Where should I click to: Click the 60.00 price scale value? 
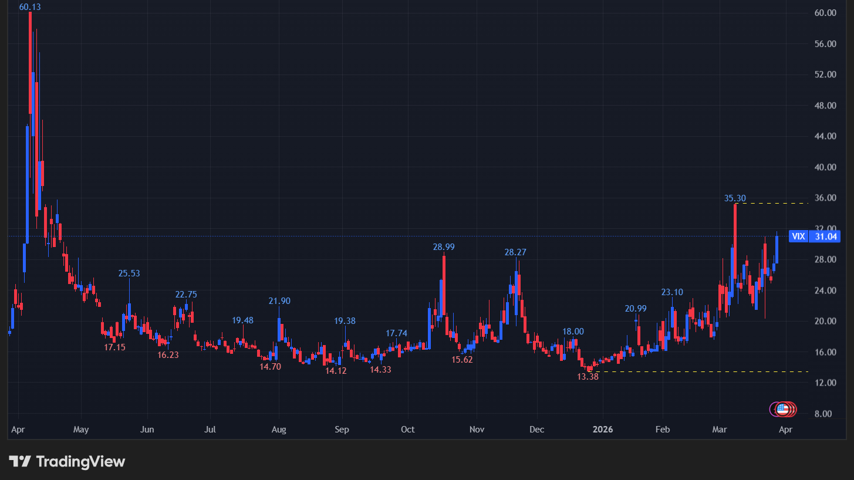pos(825,13)
